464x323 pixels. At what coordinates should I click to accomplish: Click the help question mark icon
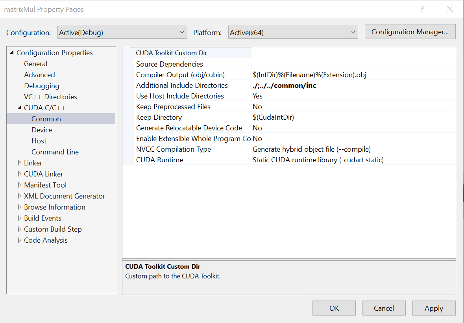tap(422, 8)
